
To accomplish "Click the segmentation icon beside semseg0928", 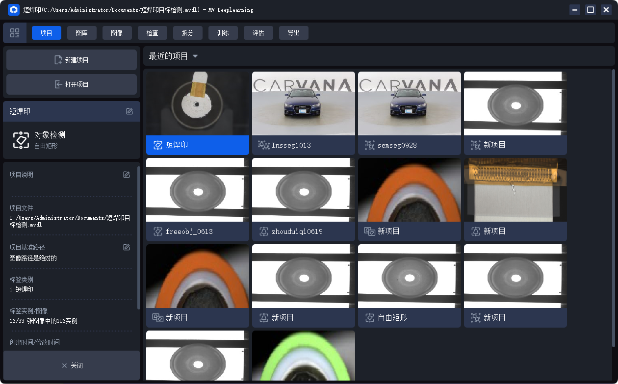I will pos(370,145).
